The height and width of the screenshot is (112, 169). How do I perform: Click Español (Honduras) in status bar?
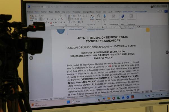[59, 98]
